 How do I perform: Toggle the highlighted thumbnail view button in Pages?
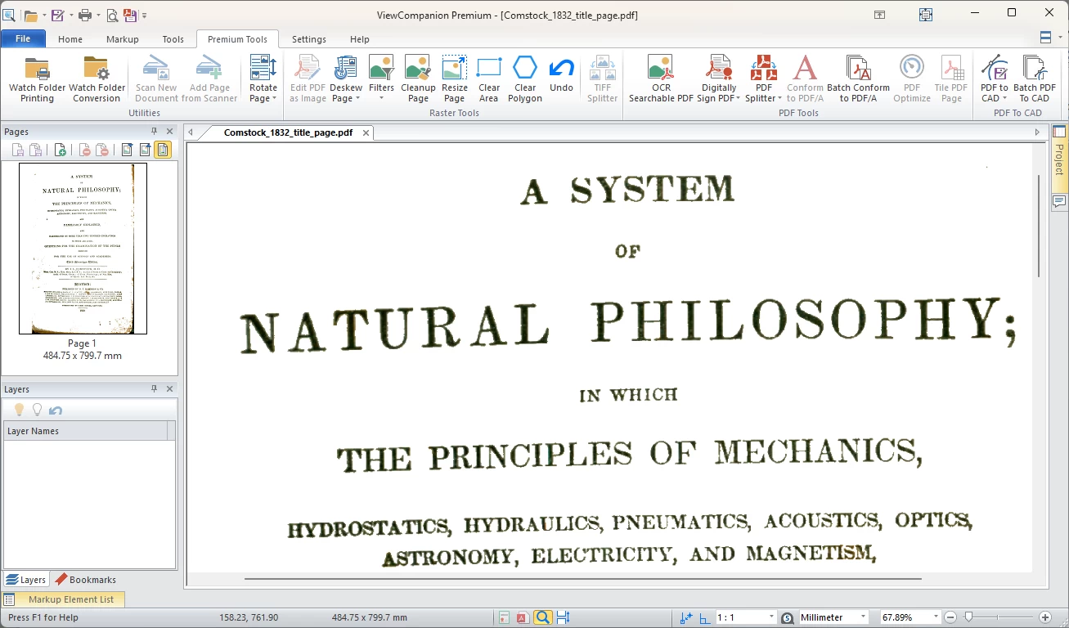coord(163,150)
